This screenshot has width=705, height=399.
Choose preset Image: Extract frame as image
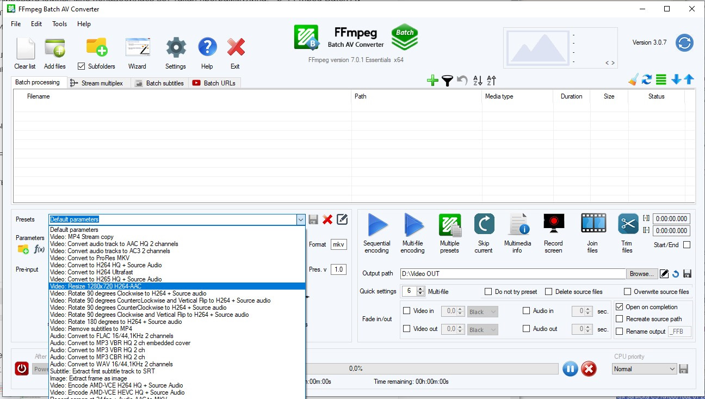tap(177, 378)
